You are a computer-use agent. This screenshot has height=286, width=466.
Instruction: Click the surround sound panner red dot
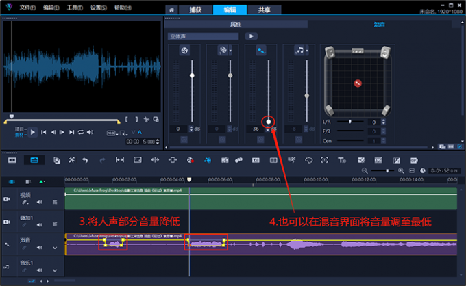click(358, 83)
